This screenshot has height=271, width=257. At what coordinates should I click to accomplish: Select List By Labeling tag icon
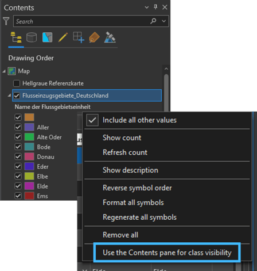click(x=94, y=37)
